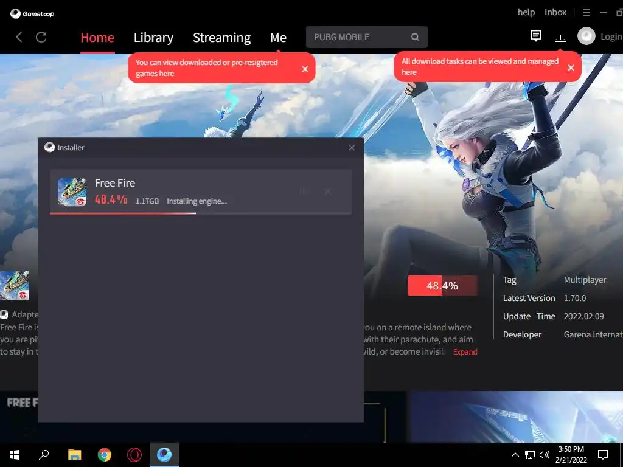
Task: Click the search magnifier icon
Action: coord(415,37)
